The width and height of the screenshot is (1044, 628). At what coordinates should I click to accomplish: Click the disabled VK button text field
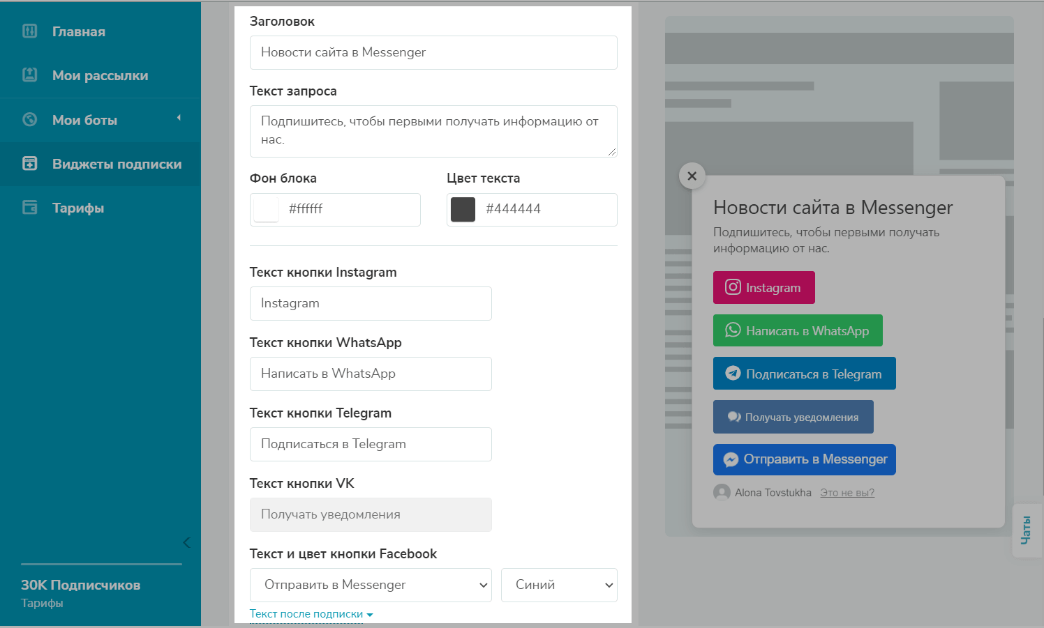pyautogui.click(x=371, y=514)
